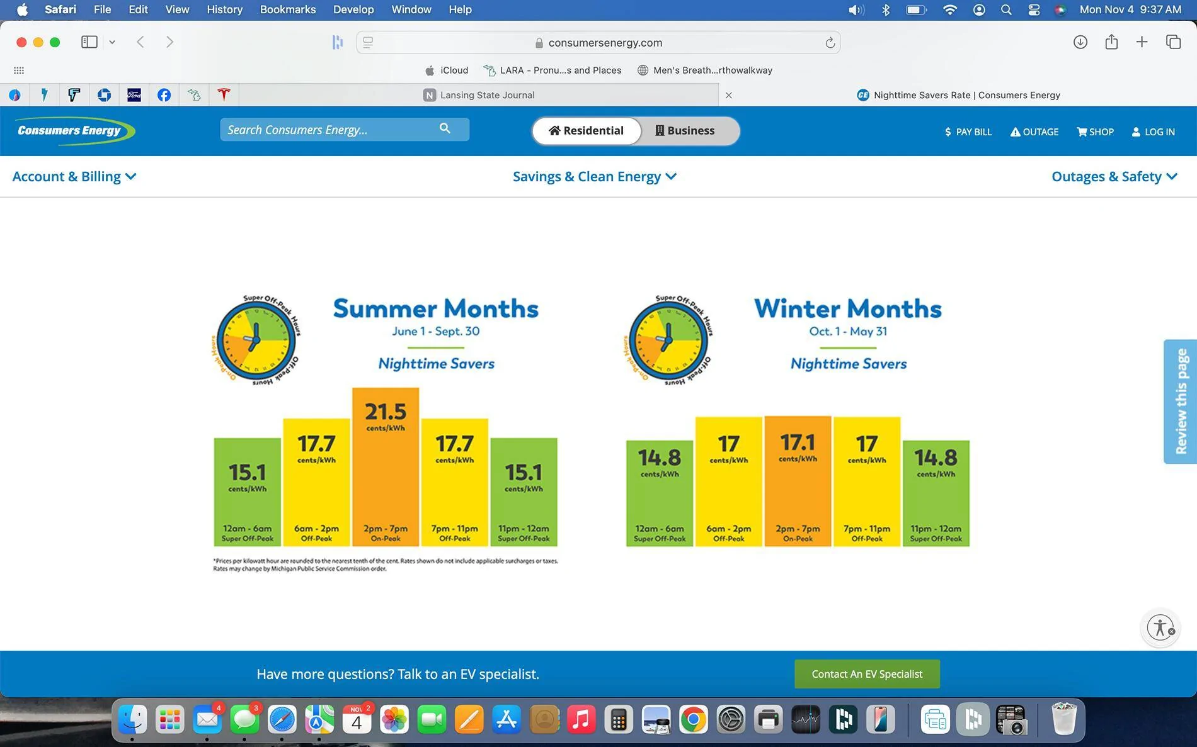Open the Bookmarks menu
Screen dimensions: 1197x747
(288, 9)
